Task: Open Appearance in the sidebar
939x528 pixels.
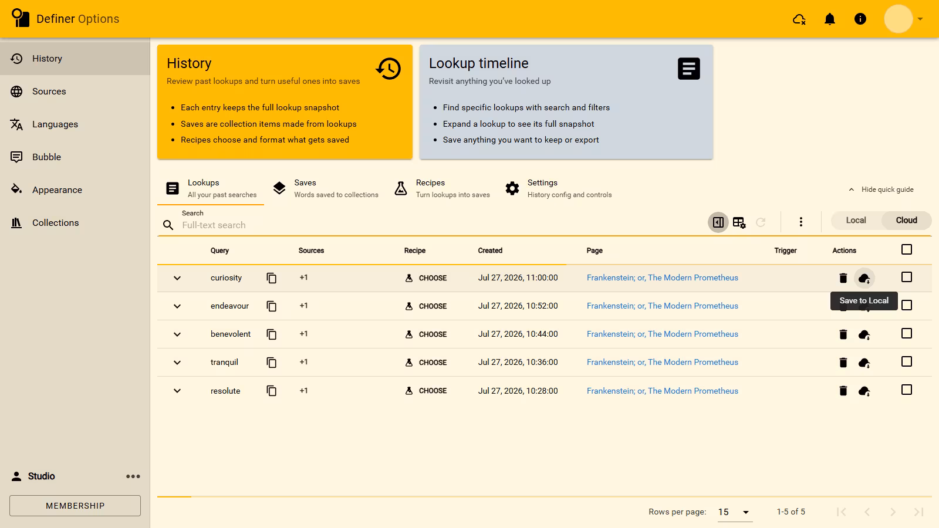Action: pyautogui.click(x=75, y=190)
